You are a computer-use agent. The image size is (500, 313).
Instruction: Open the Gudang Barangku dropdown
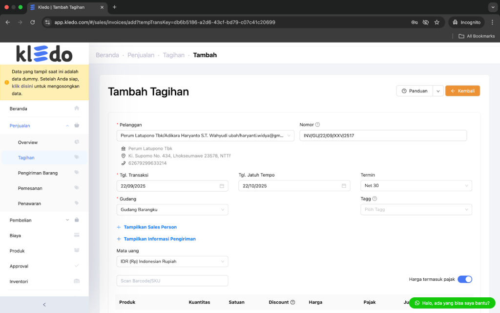point(172,210)
